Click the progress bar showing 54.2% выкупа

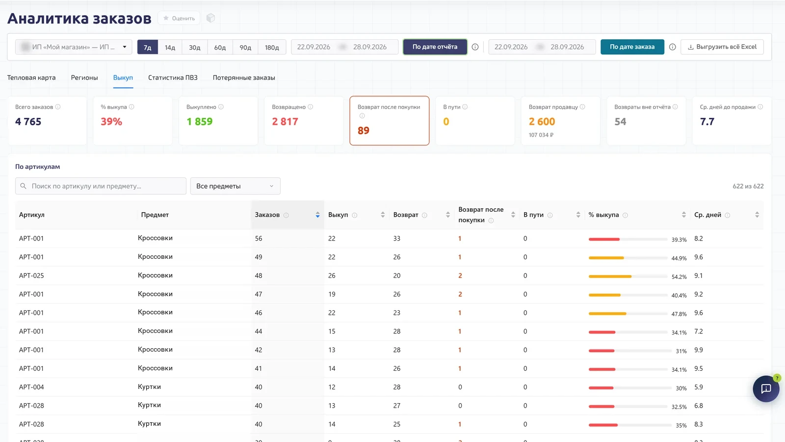pos(628,276)
